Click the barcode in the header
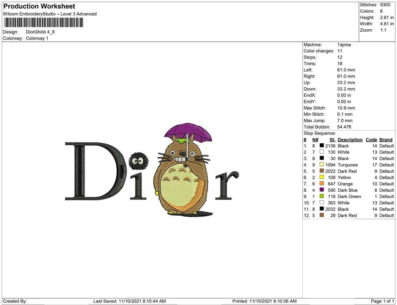397x305 pixels. point(43,23)
